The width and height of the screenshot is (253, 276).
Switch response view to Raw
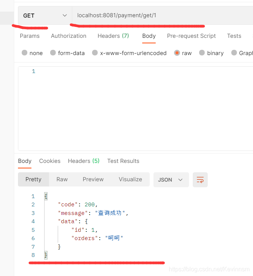pos(62,179)
